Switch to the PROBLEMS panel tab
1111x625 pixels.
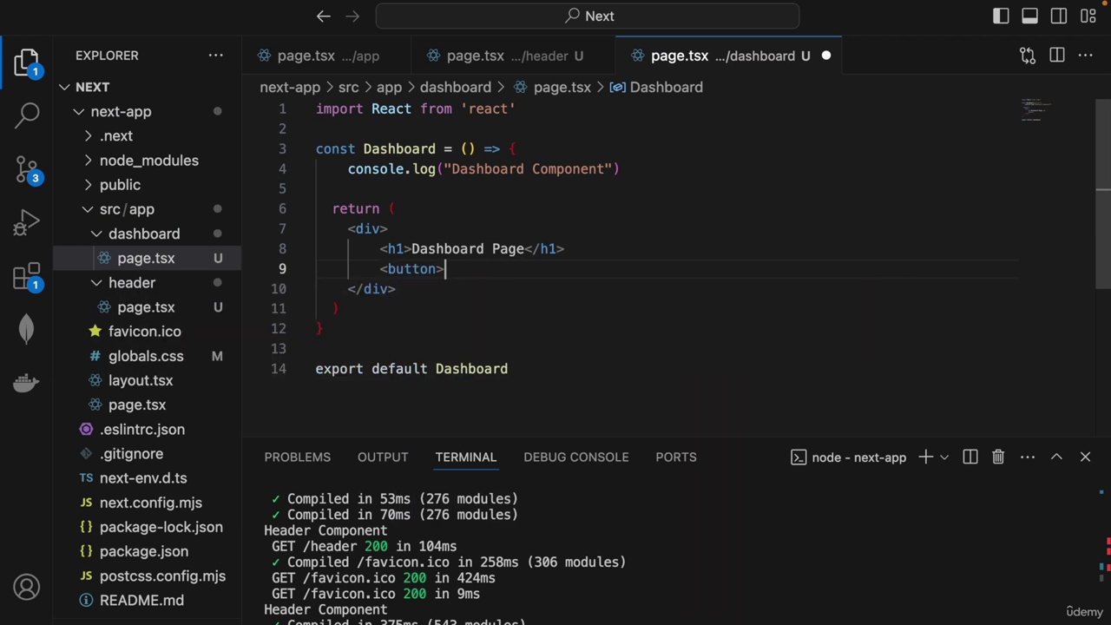(x=297, y=457)
